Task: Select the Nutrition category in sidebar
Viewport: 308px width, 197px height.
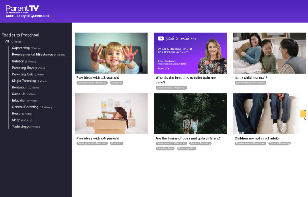Action: [18, 61]
